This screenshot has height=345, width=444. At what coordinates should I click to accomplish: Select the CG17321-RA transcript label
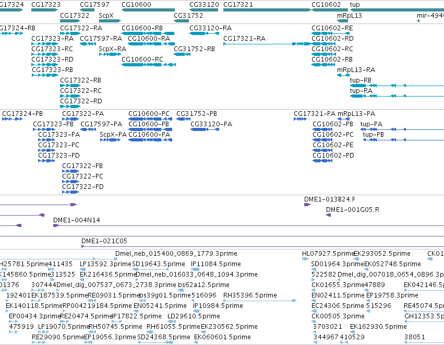[244, 39]
